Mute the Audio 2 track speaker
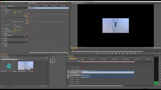The height and width of the screenshot is (90, 161). click(71, 77)
